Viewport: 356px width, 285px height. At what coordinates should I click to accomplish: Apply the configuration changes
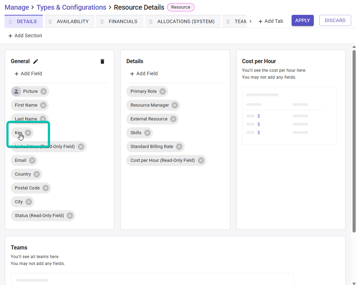[x=303, y=20]
